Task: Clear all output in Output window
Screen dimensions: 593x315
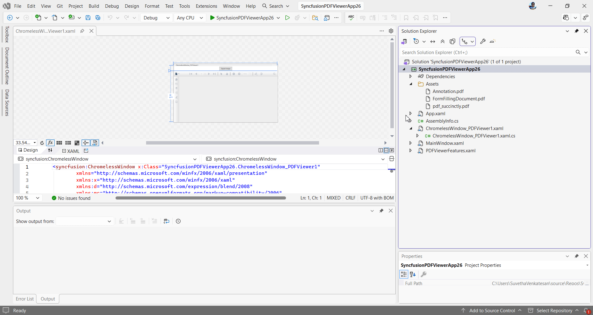Action: tap(154, 221)
